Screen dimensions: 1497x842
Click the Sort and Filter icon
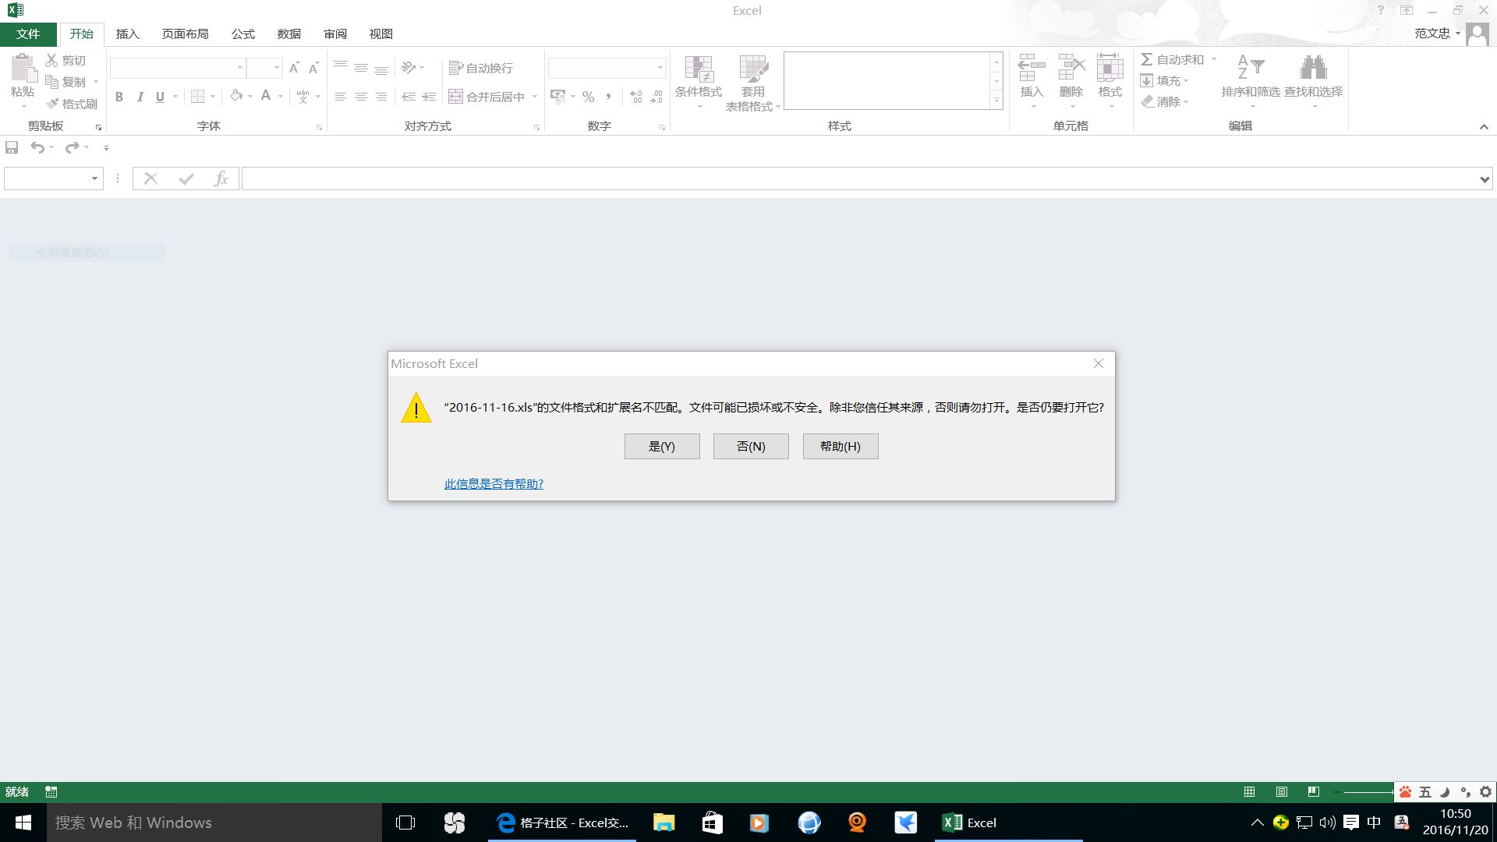tap(1250, 68)
